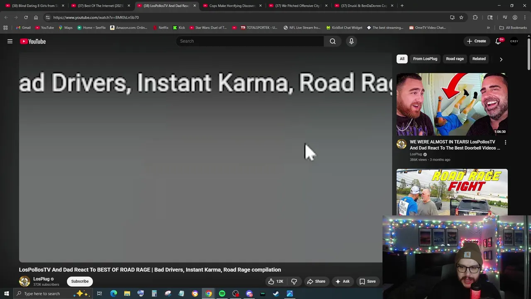This screenshot has width=531, height=299.
Task: Open Steam from the taskbar
Action: [x=276, y=294]
